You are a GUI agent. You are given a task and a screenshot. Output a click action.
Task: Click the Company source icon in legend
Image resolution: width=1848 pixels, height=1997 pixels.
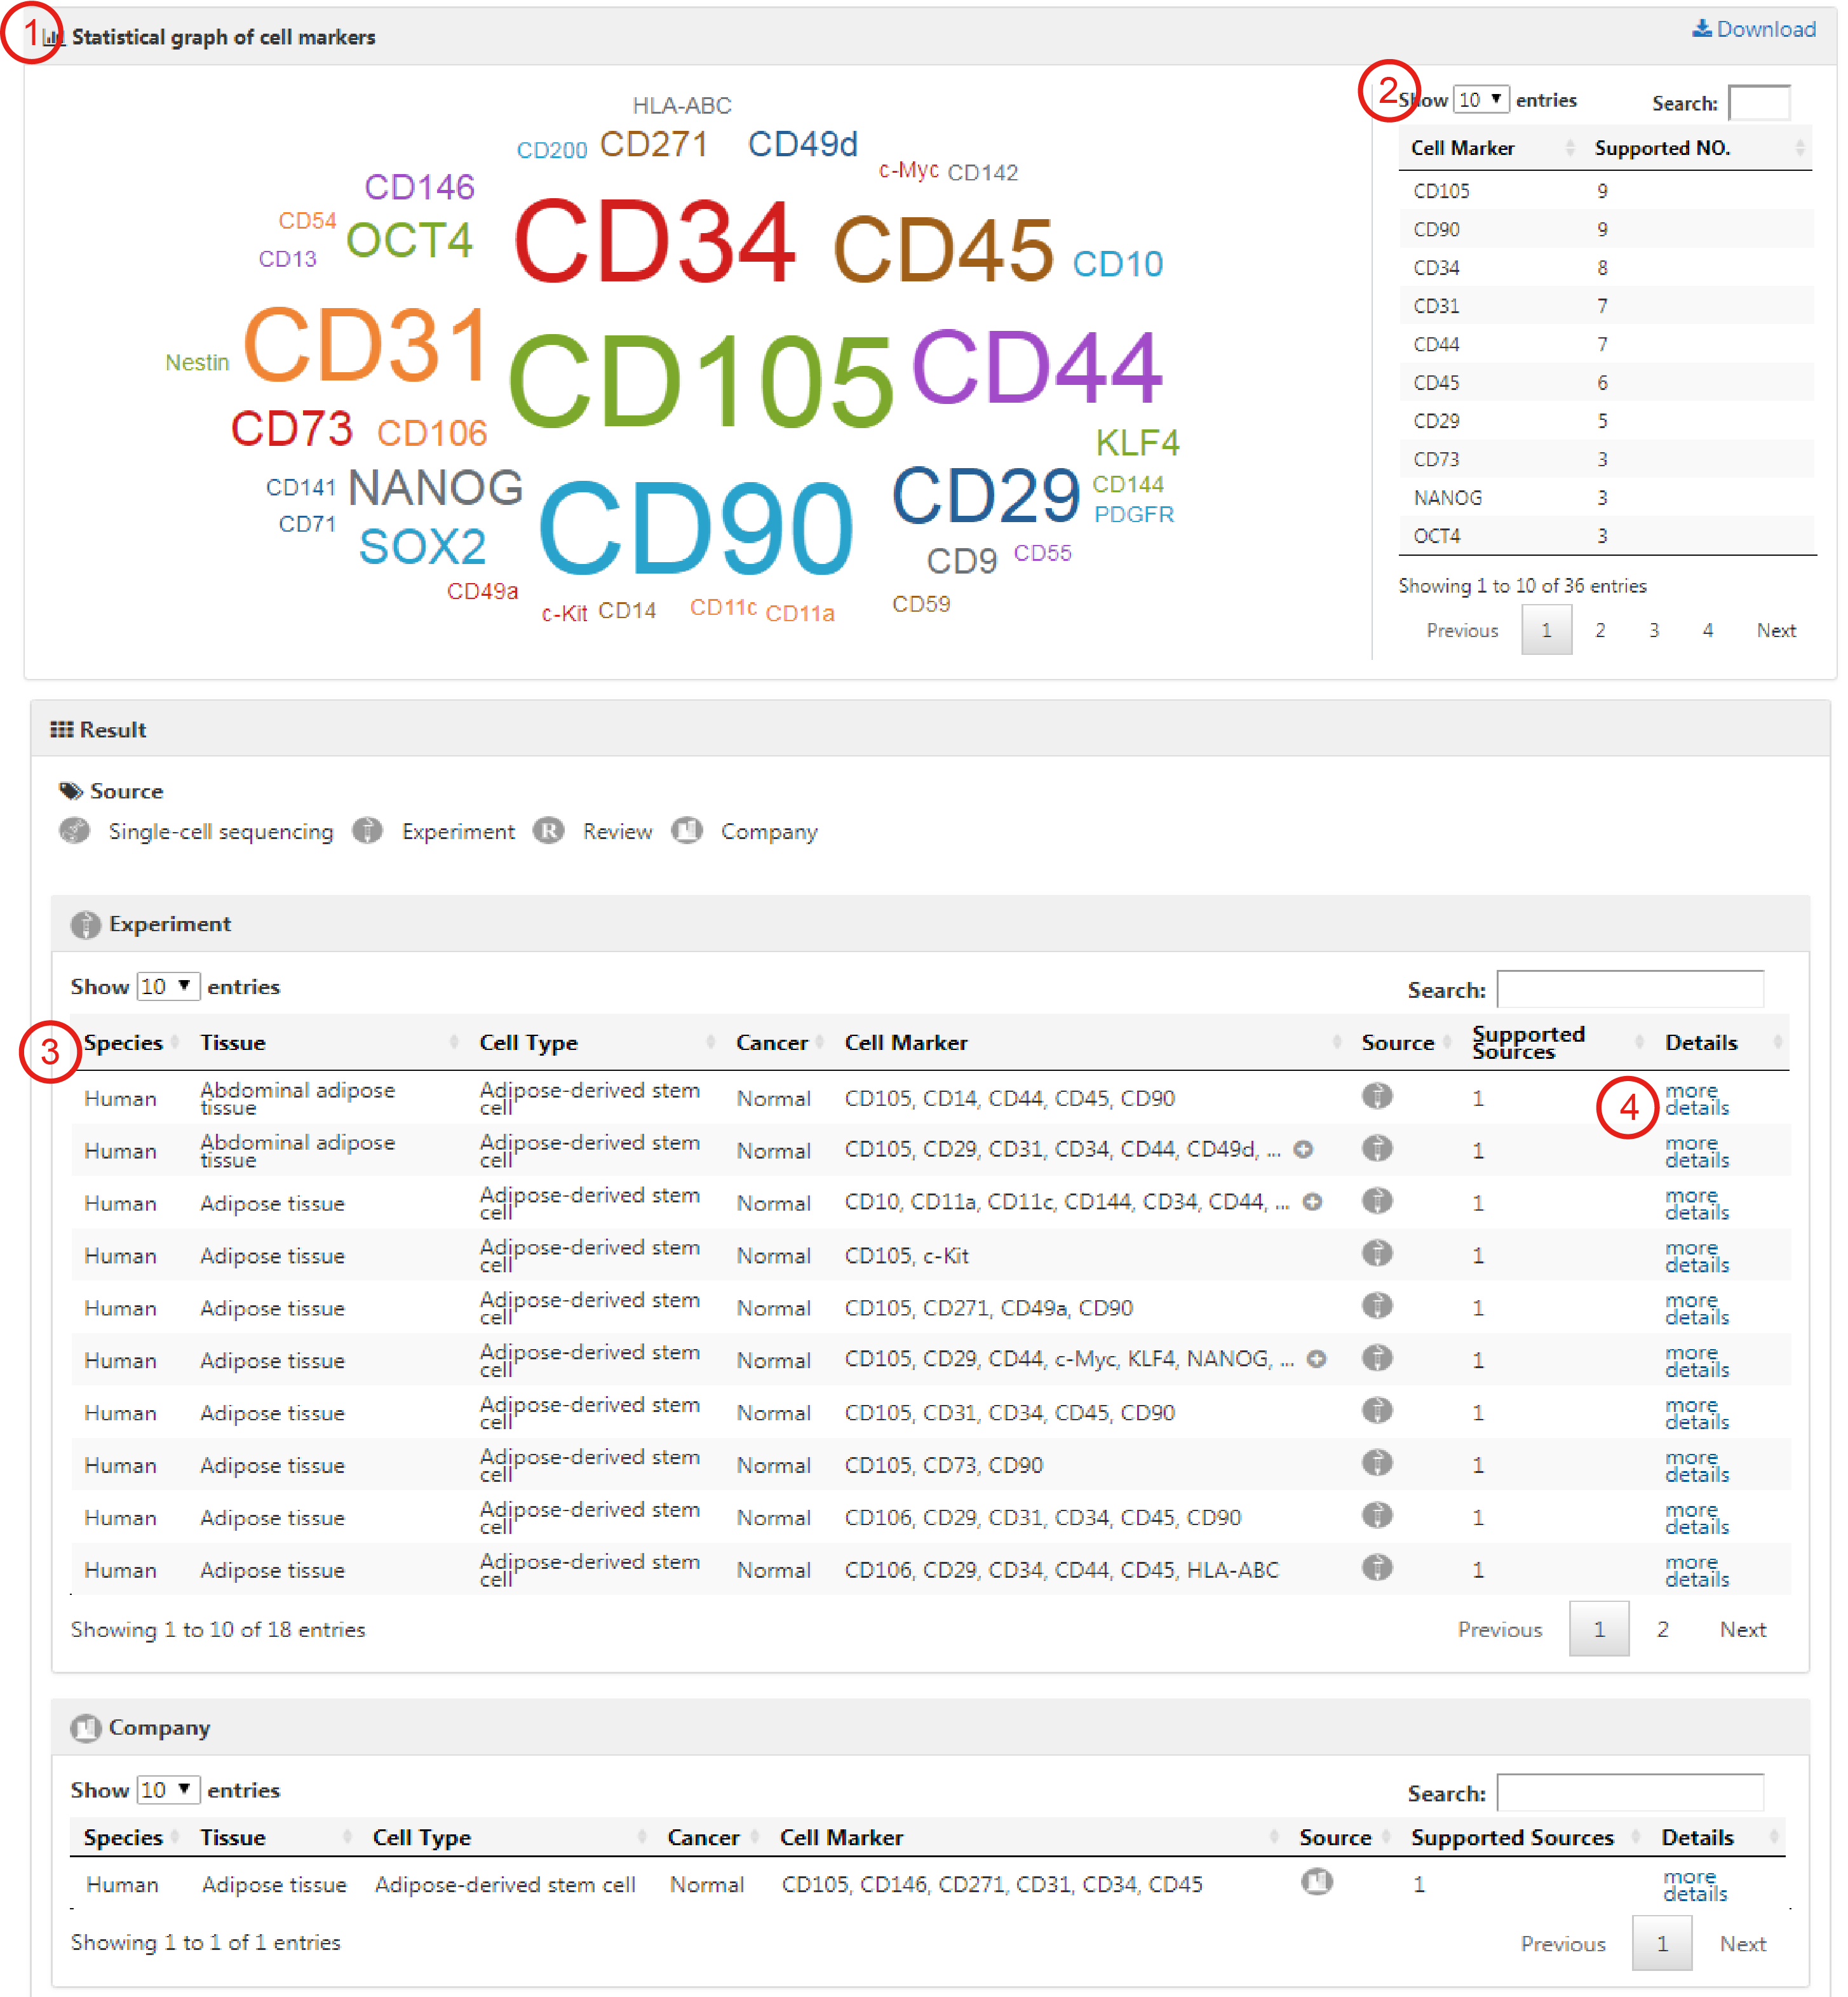(x=687, y=831)
